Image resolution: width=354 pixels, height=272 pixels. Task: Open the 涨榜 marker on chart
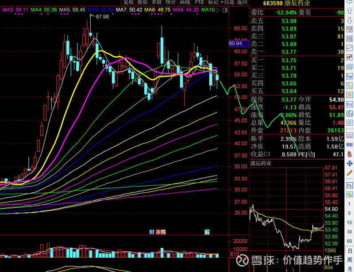coord(161,232)
